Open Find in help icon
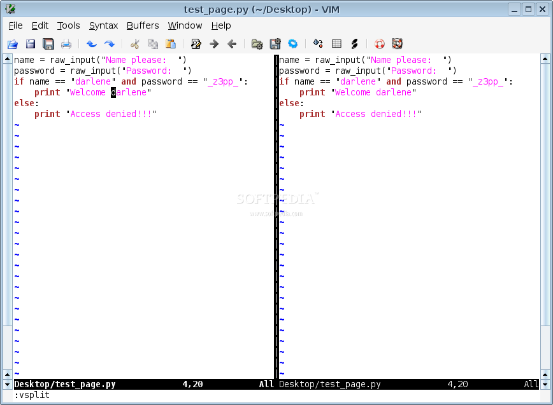553x405 pixels. [x=397, y=44]
